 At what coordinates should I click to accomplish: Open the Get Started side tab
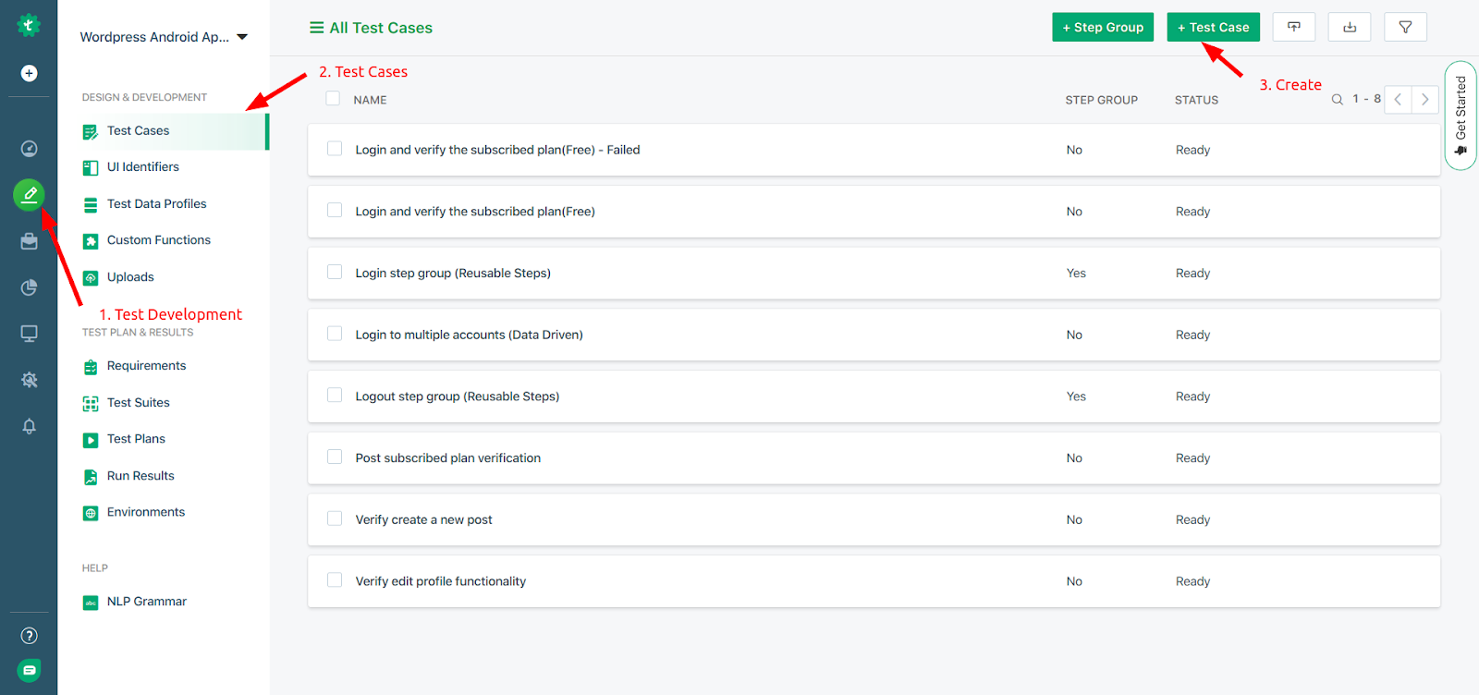point(1461,116)
